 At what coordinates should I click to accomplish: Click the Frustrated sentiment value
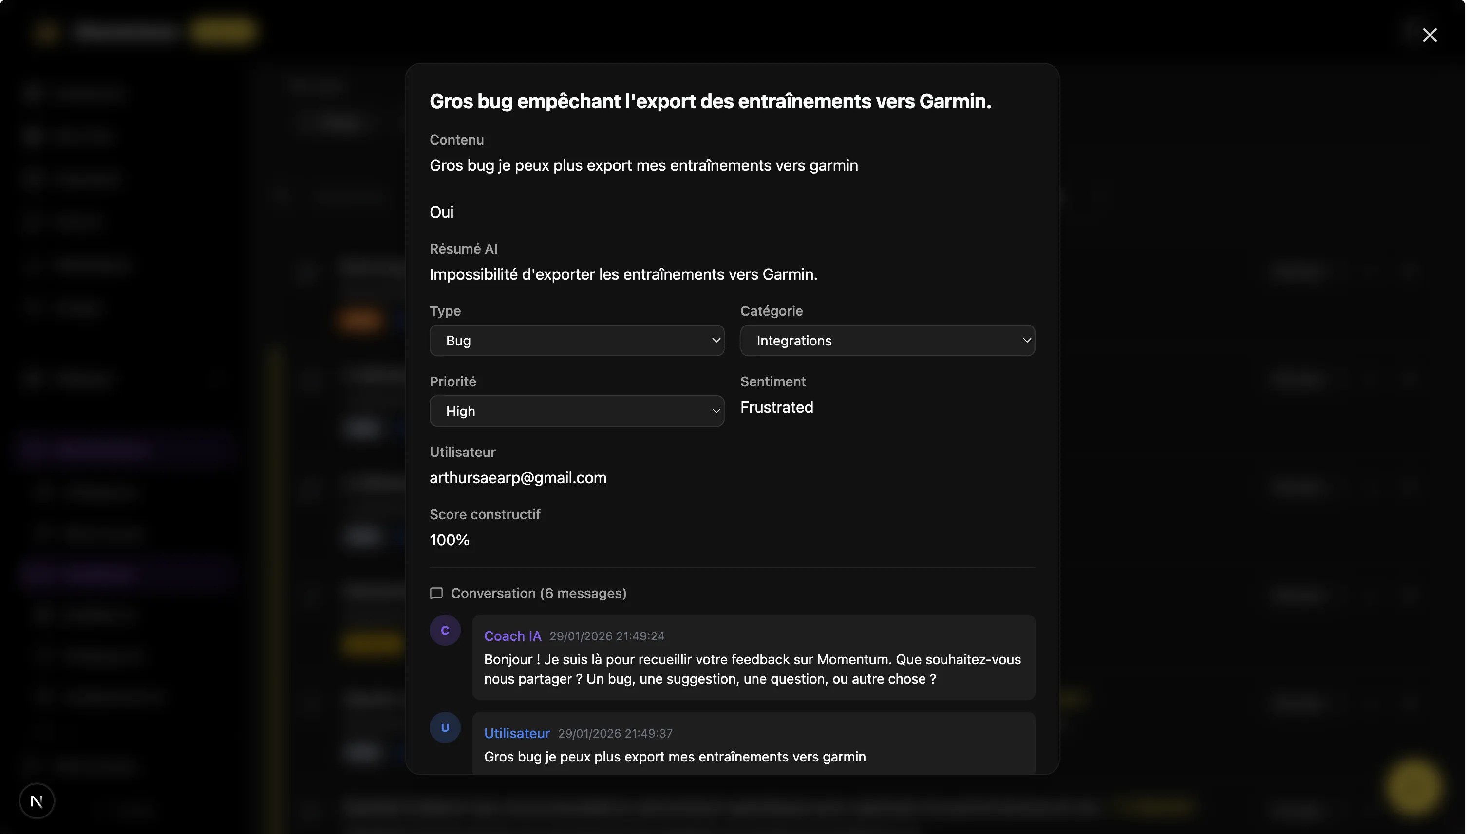(x=778, y=408)
